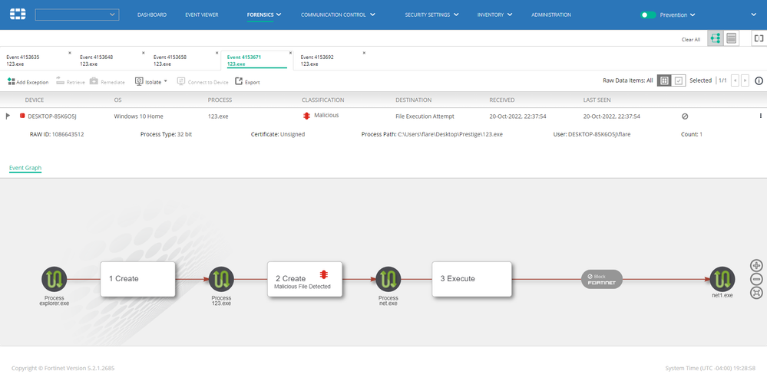Switch to the list view icon
This screenshot has width=767, height=374.
731,38
